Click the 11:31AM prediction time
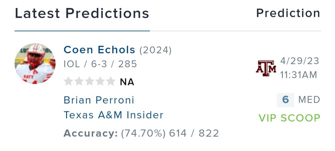 coord(298,75)
